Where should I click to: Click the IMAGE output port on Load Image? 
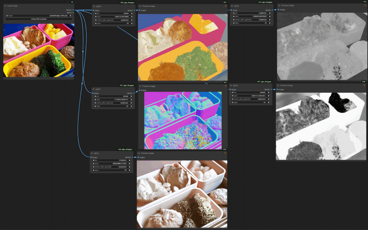(73, 10)
